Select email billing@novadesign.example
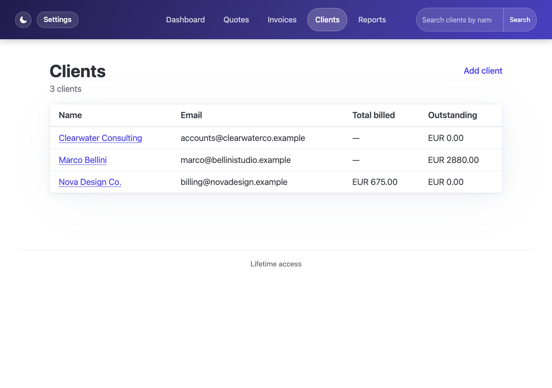Viewport: 552px width, 388px height. 234,182
